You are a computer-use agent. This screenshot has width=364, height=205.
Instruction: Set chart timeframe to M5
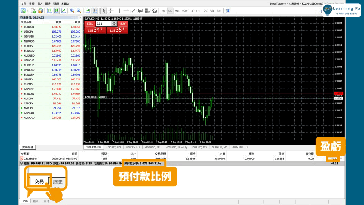[x=170, y=11]
